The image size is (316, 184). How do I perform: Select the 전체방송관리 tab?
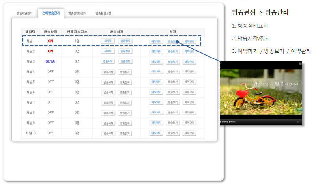tap(51, 13)
